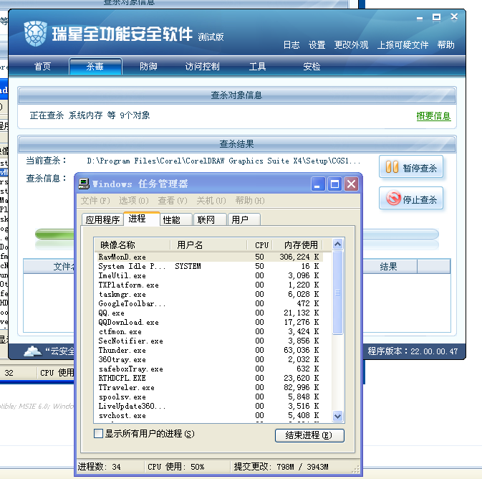Screen dimensions: 482x479
Task: Open Task Manager 帮助(H) menu
Action: 250,201
